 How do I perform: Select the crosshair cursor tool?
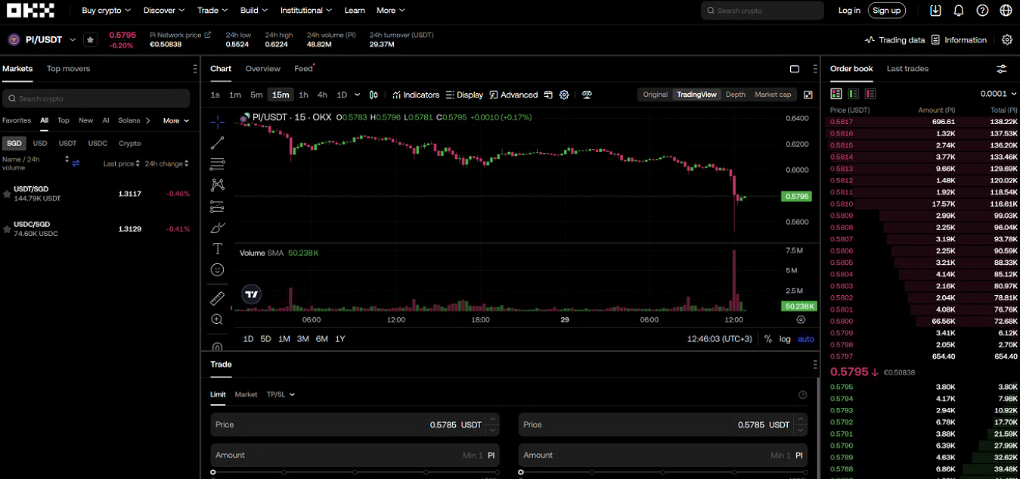(x=217, y=122)
